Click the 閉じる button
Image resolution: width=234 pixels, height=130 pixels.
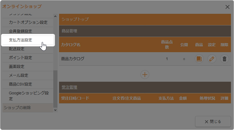click(213, 121)
